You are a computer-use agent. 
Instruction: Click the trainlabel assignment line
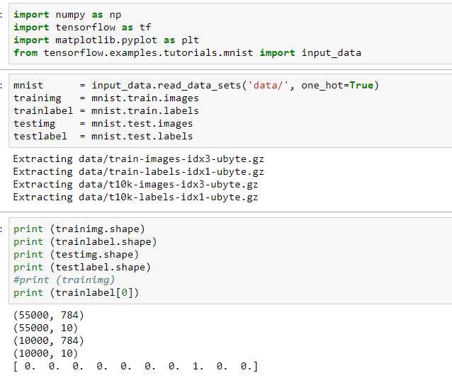pos(106,111)
